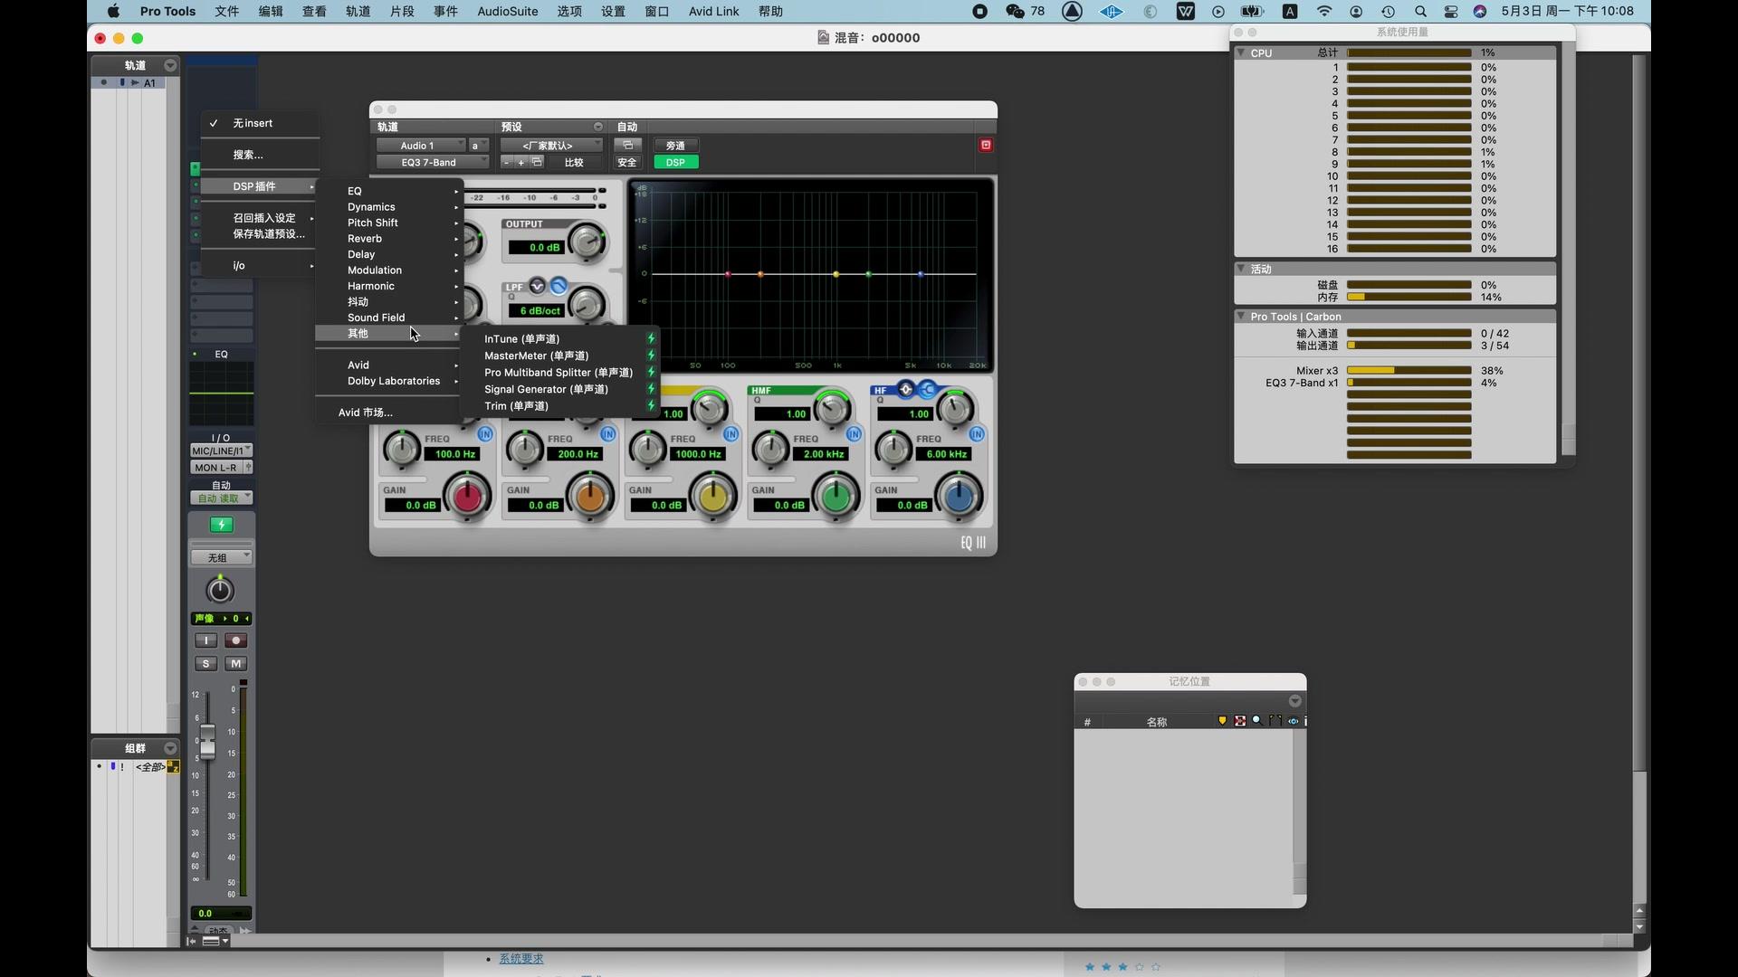Click the Audio 1 volume fader handle
The image size is (1738, 977).
(x=207, y=742)
